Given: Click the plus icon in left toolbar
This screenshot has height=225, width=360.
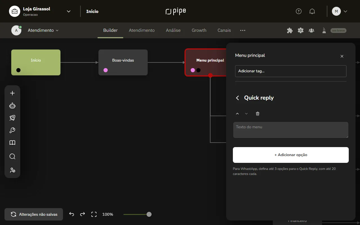Looking at the screenshot, I should pyautogui.click(x=12, y=93).
